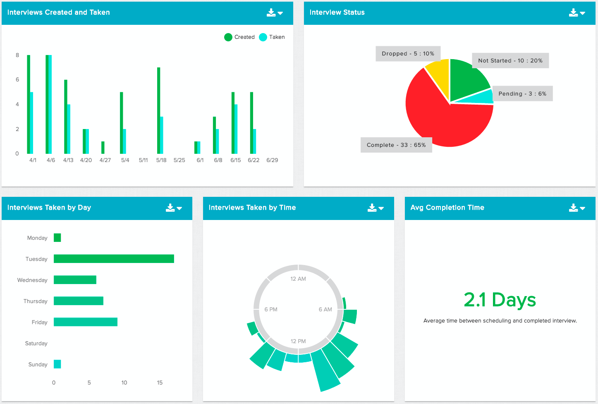
Task: Select the cyan Taken legend circle
Action: [263, 37]
